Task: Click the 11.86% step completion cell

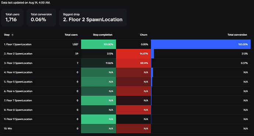Action: click(99, 63)
